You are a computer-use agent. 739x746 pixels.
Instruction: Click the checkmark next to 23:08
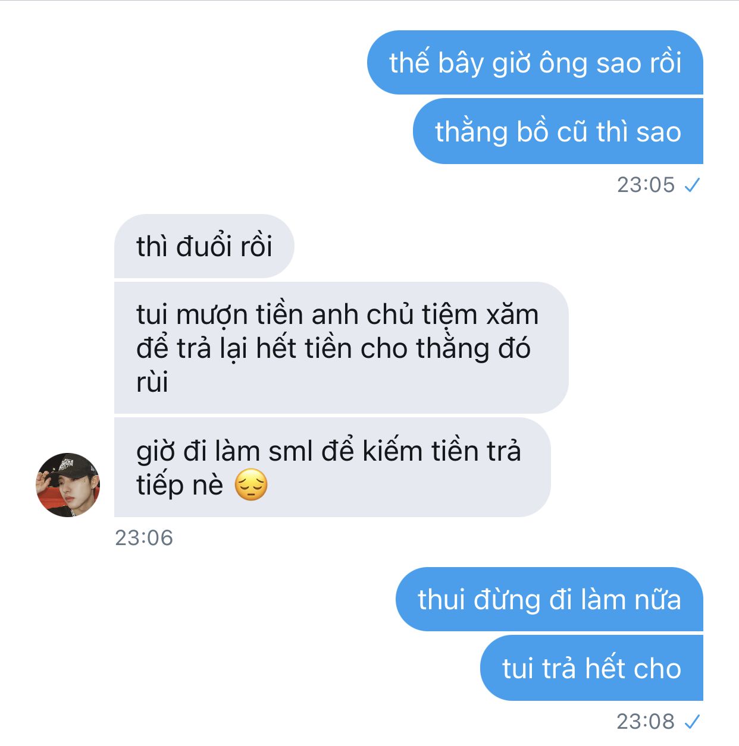(x=692, y=722)
